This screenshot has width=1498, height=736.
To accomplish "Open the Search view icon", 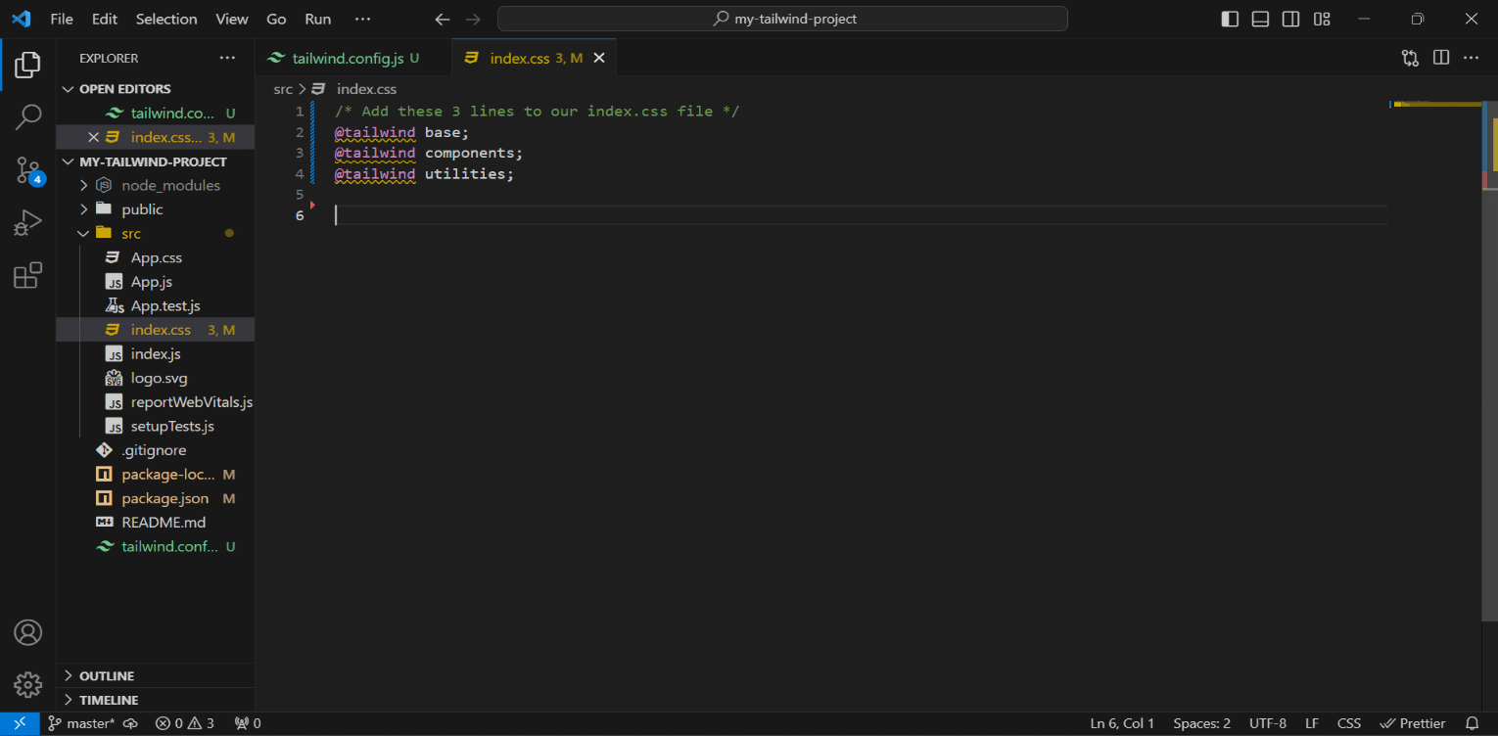I will pos(27,117).
